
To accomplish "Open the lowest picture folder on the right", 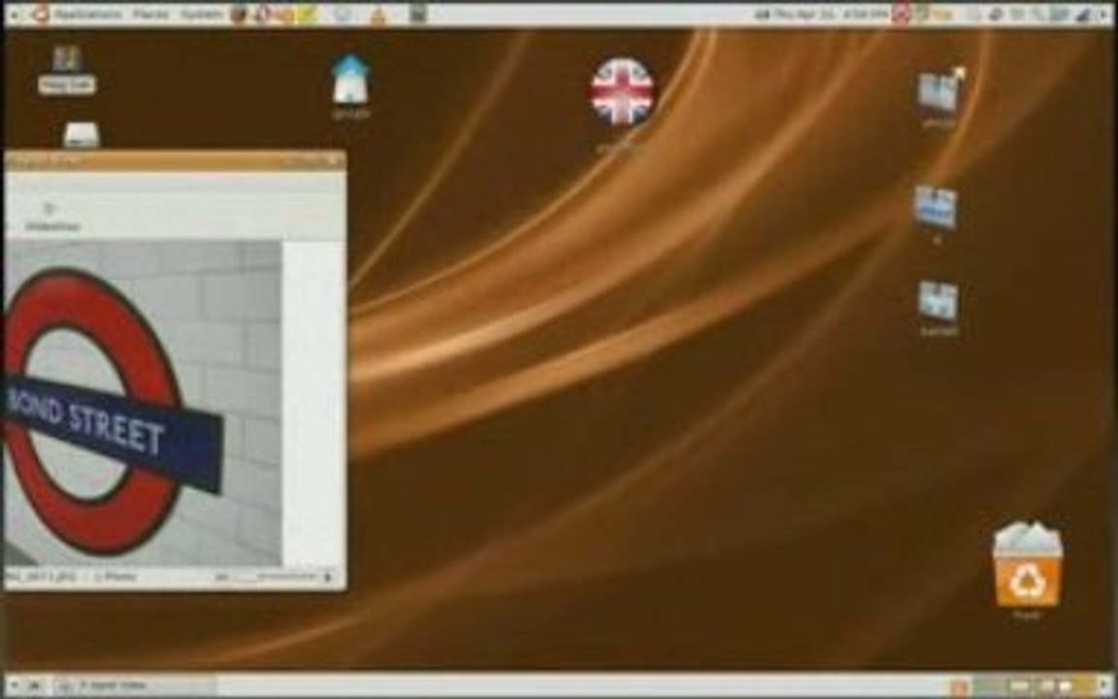I will coord(938,301).
